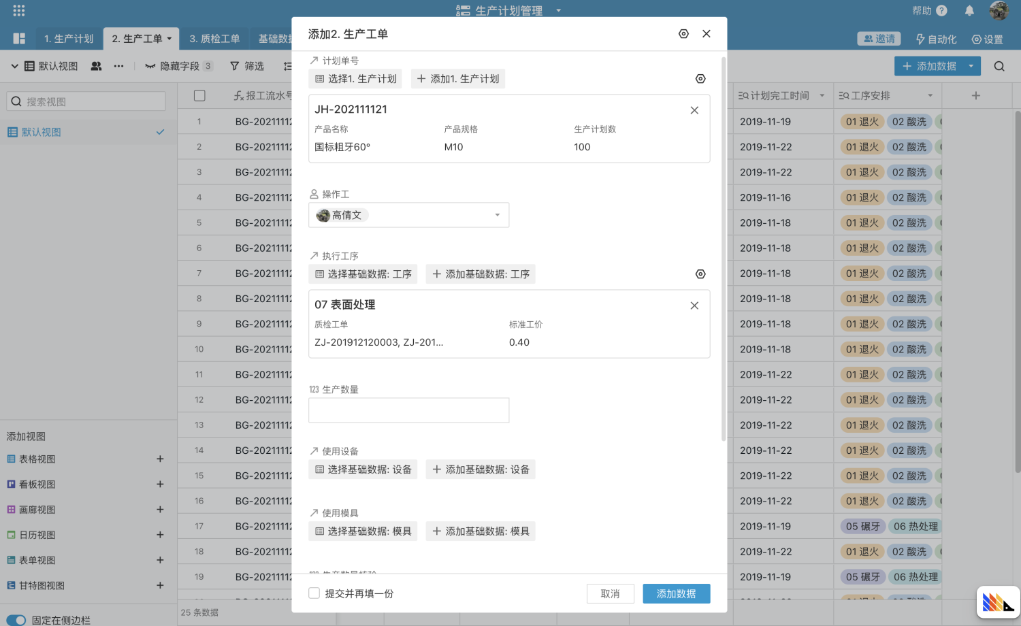Add a new 表格视图 with plus
Screen dimensions: 1021x626
click(x=160, y=459)
